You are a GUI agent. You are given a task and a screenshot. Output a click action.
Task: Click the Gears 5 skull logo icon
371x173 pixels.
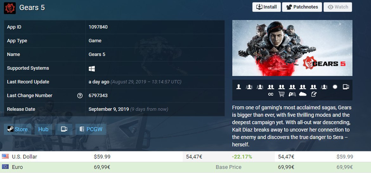coord(10,8)
